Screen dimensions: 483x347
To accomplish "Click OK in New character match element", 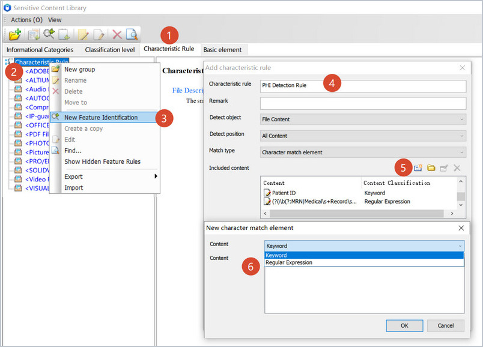I will tap(404, 325).
